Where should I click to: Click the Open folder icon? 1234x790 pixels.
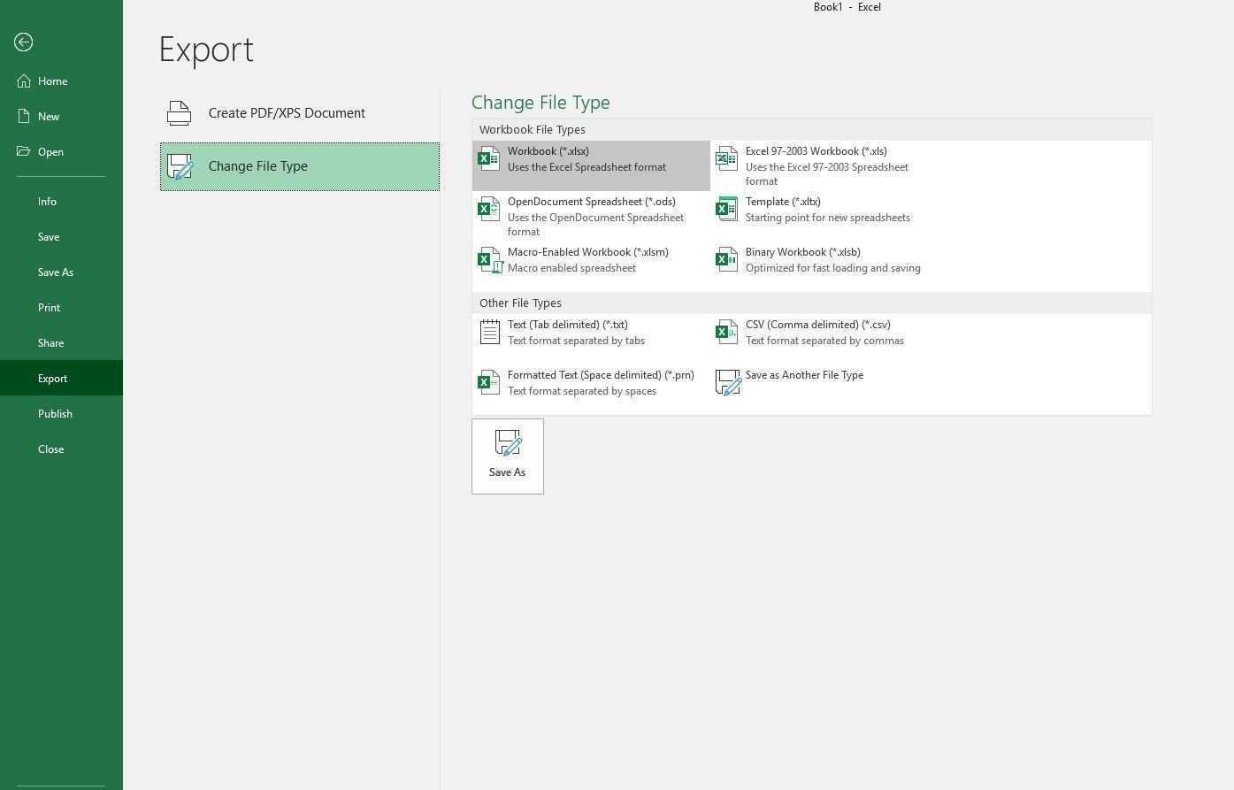click(x=23, y=152)
